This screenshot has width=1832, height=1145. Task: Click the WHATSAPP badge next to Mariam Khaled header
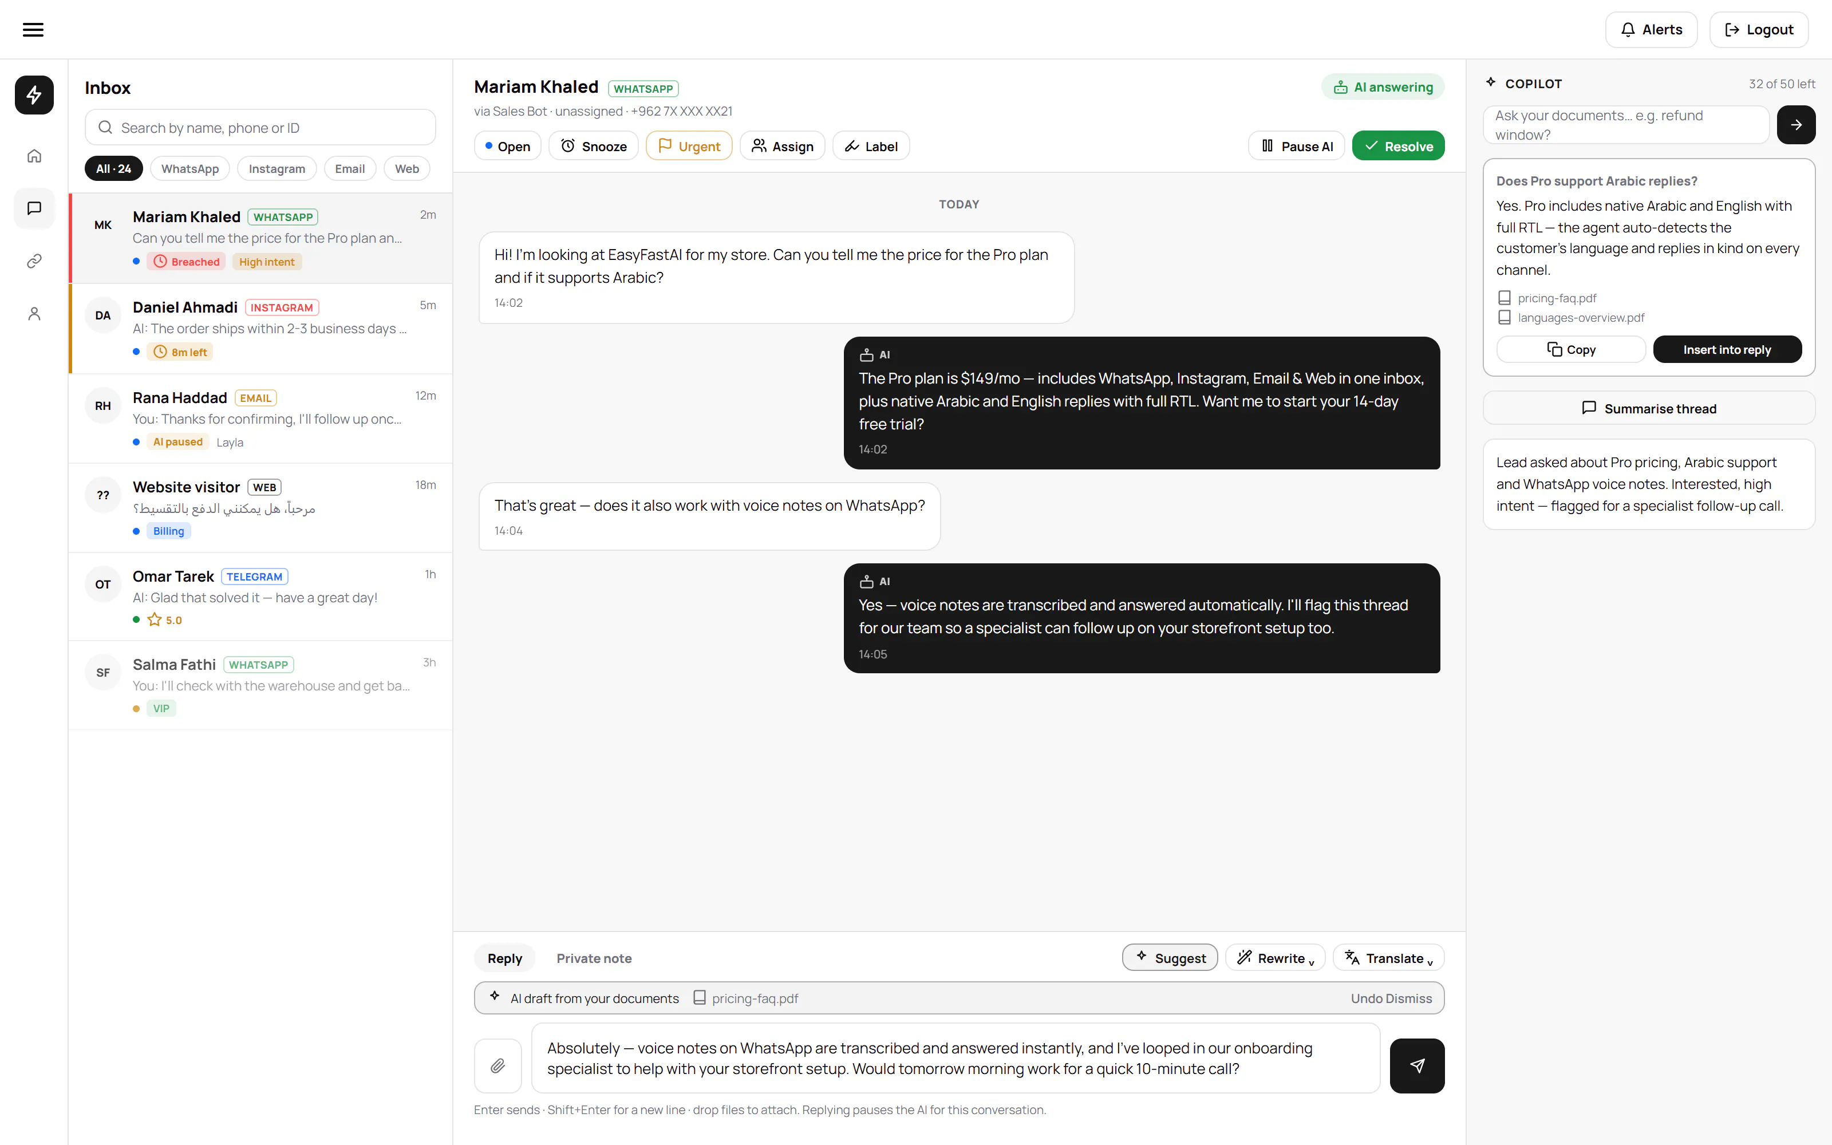[643, 89]
